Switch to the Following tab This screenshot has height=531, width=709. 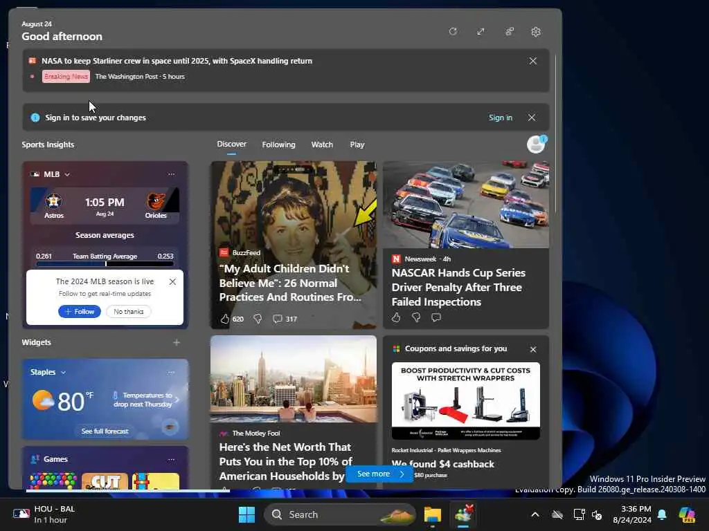tap(278, 145)
